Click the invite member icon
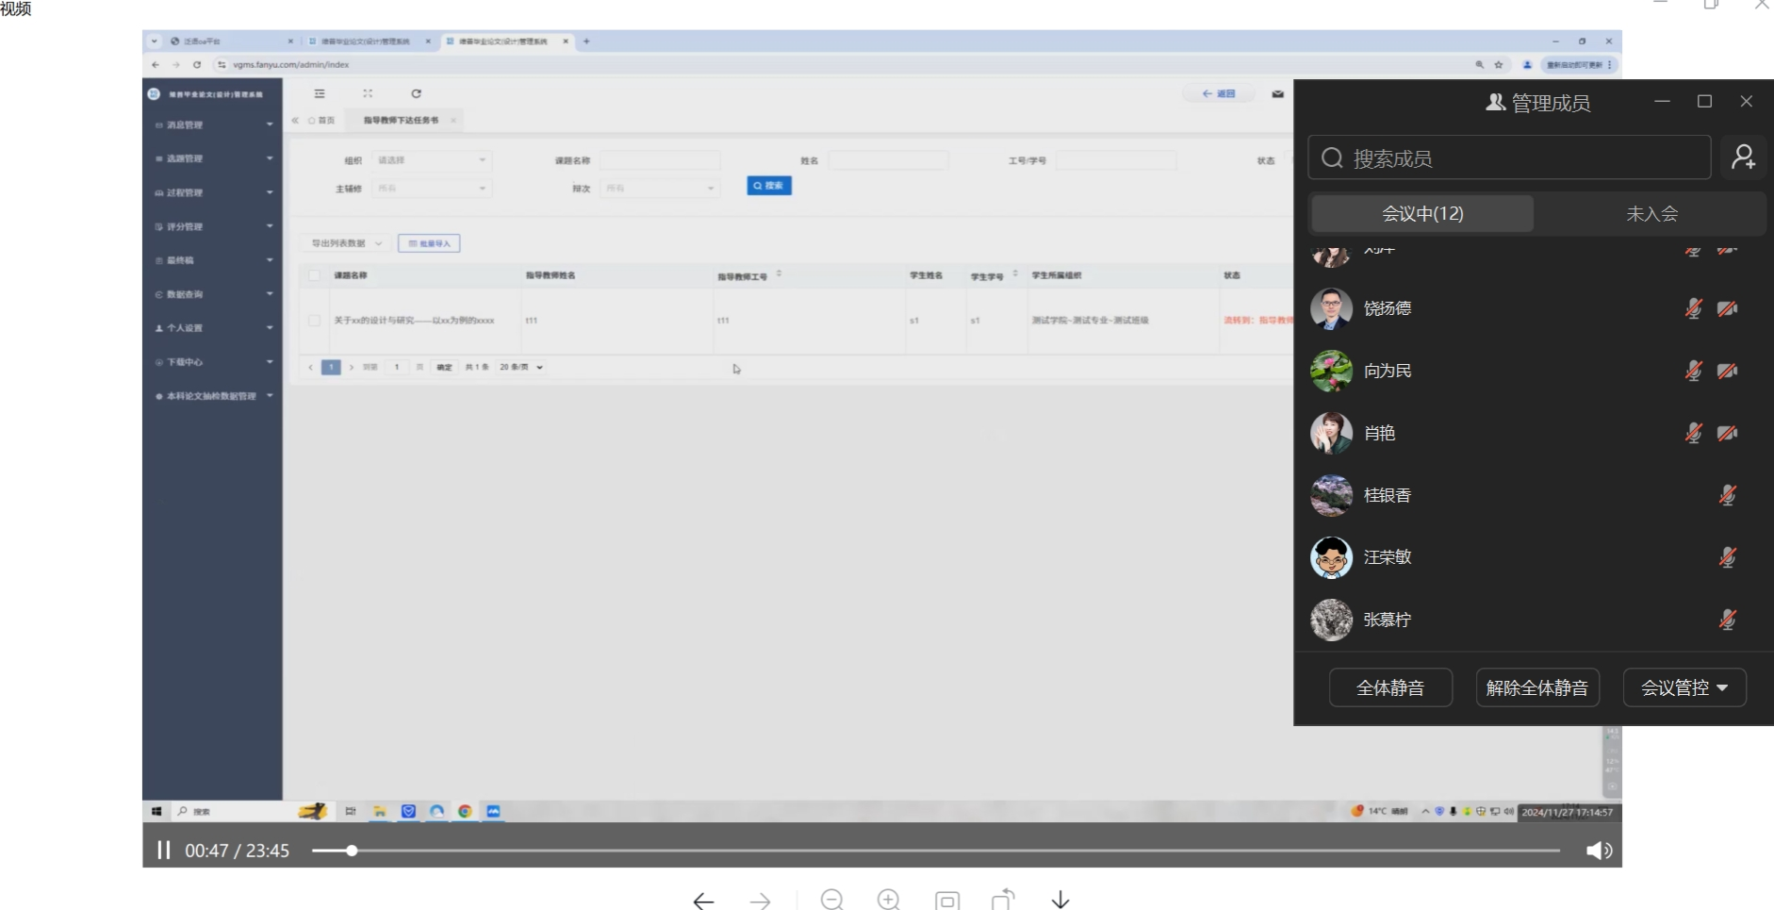The image size is (1774, 910). point(1743,157)
